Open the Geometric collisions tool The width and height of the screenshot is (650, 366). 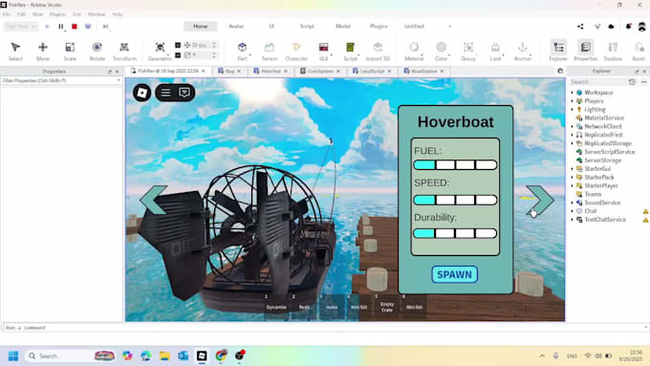click(160, 52)
